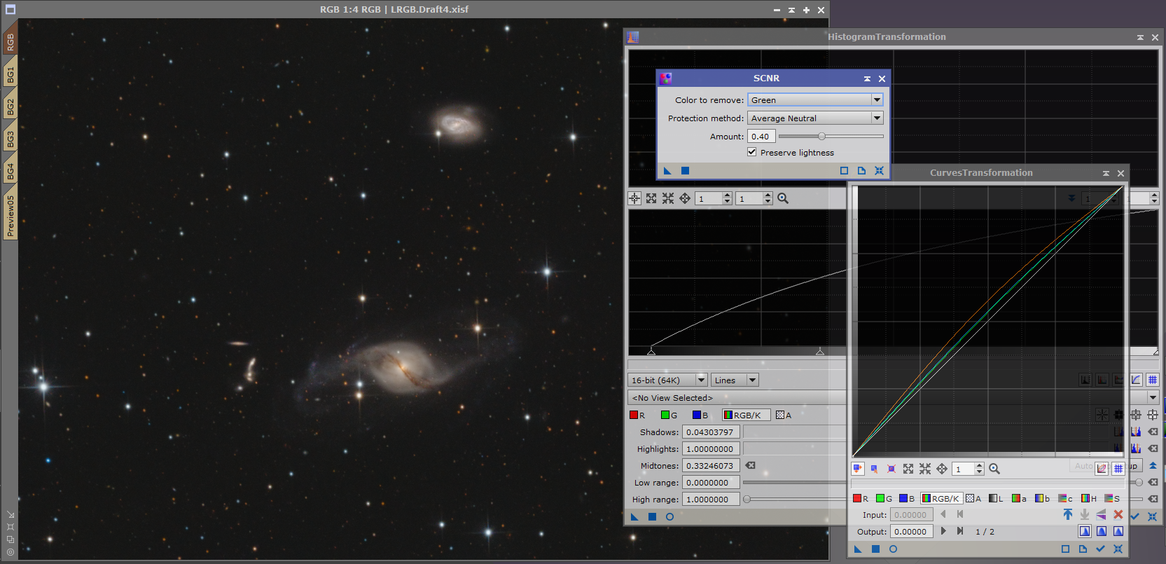Go to next curve point

943,531
